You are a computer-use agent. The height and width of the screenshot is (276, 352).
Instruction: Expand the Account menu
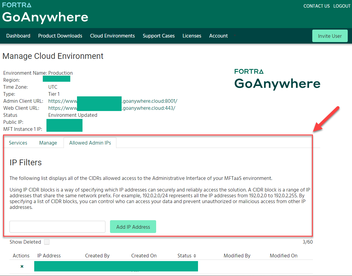pyautogui.click(x=218, y=36)
